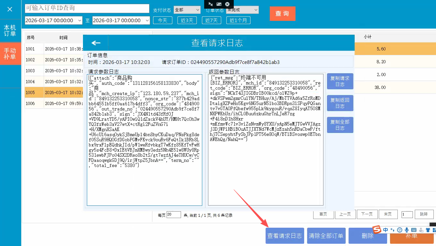The height and width of the screenshot is (246, 436).
Task: Open Sogou input method logo
Action: coord(377,230)
